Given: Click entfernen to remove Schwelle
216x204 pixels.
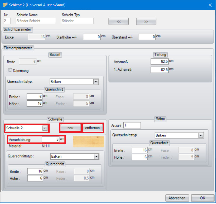Looking at the screenshot, I should pos(93,128).
